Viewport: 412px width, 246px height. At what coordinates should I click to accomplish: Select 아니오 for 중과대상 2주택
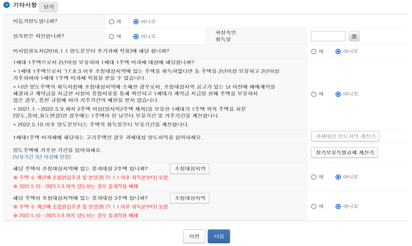[338, 177]
